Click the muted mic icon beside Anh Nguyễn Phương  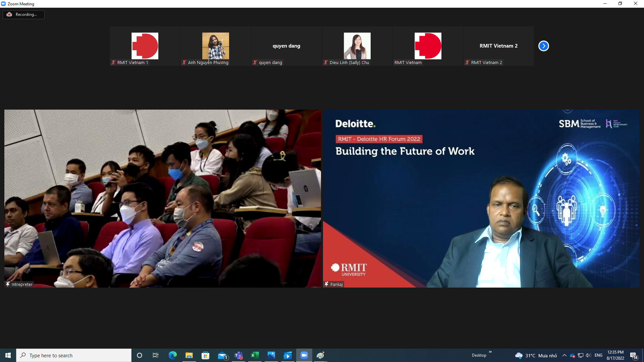click(x=184, y=62)
